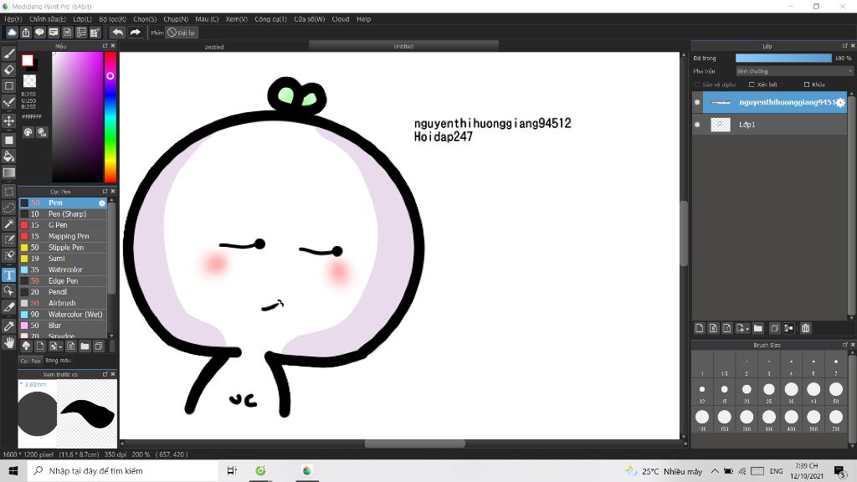This screenshot has width=857, height=482.
Task: Select the Magic Wand tool
Action: point(8,223)
